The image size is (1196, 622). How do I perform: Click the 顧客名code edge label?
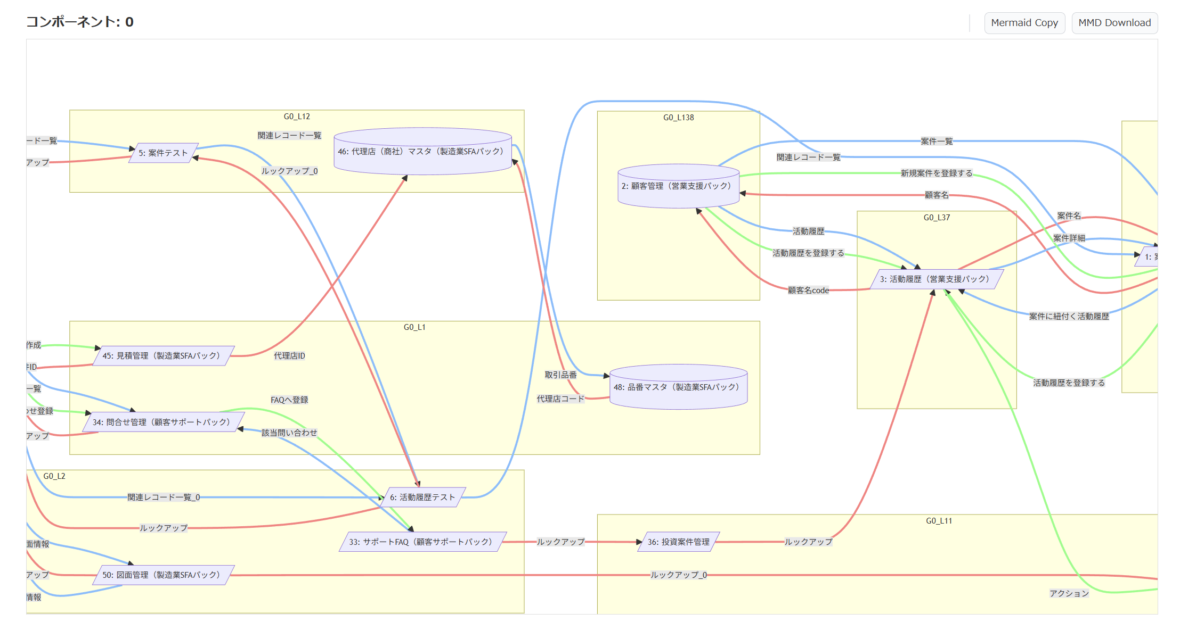pyautogui.click(x=808, y=291)
